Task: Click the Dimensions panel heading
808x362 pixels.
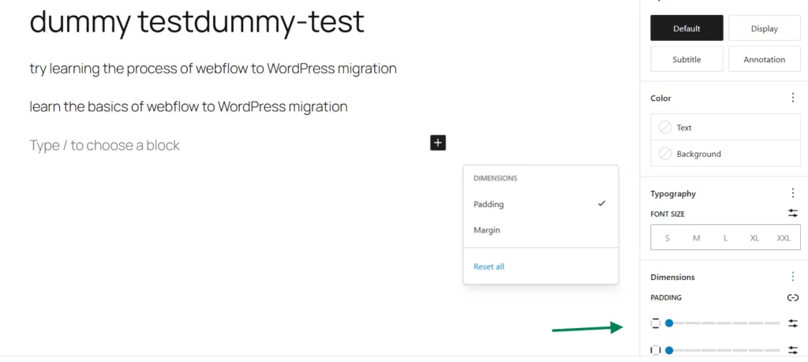Action: click(672, 277)
